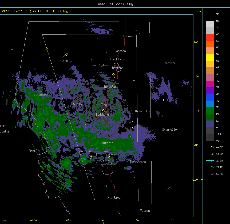Click the Banff town label
The image size is (230, 224).
pos(33,151)
